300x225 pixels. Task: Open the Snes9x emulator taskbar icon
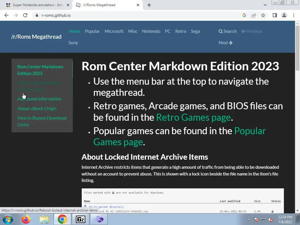[99, 219]
